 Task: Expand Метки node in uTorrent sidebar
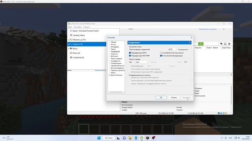point(69,49)
